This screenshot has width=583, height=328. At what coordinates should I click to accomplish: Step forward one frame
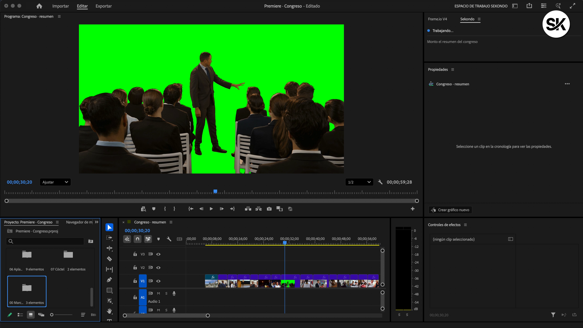222,209
